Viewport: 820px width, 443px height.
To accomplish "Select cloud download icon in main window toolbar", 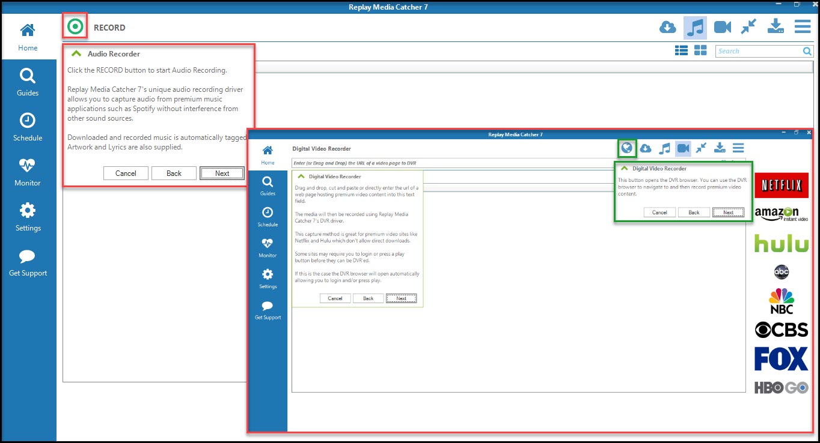I will pyautogui.click(x=668, y=27).
